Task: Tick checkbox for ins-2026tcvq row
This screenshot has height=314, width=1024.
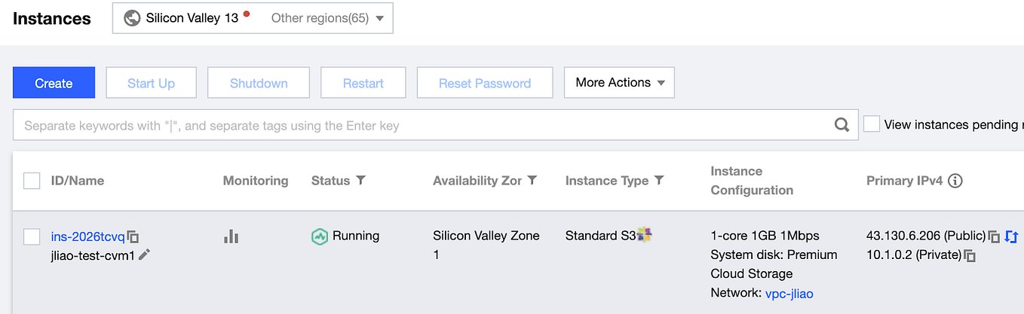Action: pyautogui.click(x=32, y=236)
